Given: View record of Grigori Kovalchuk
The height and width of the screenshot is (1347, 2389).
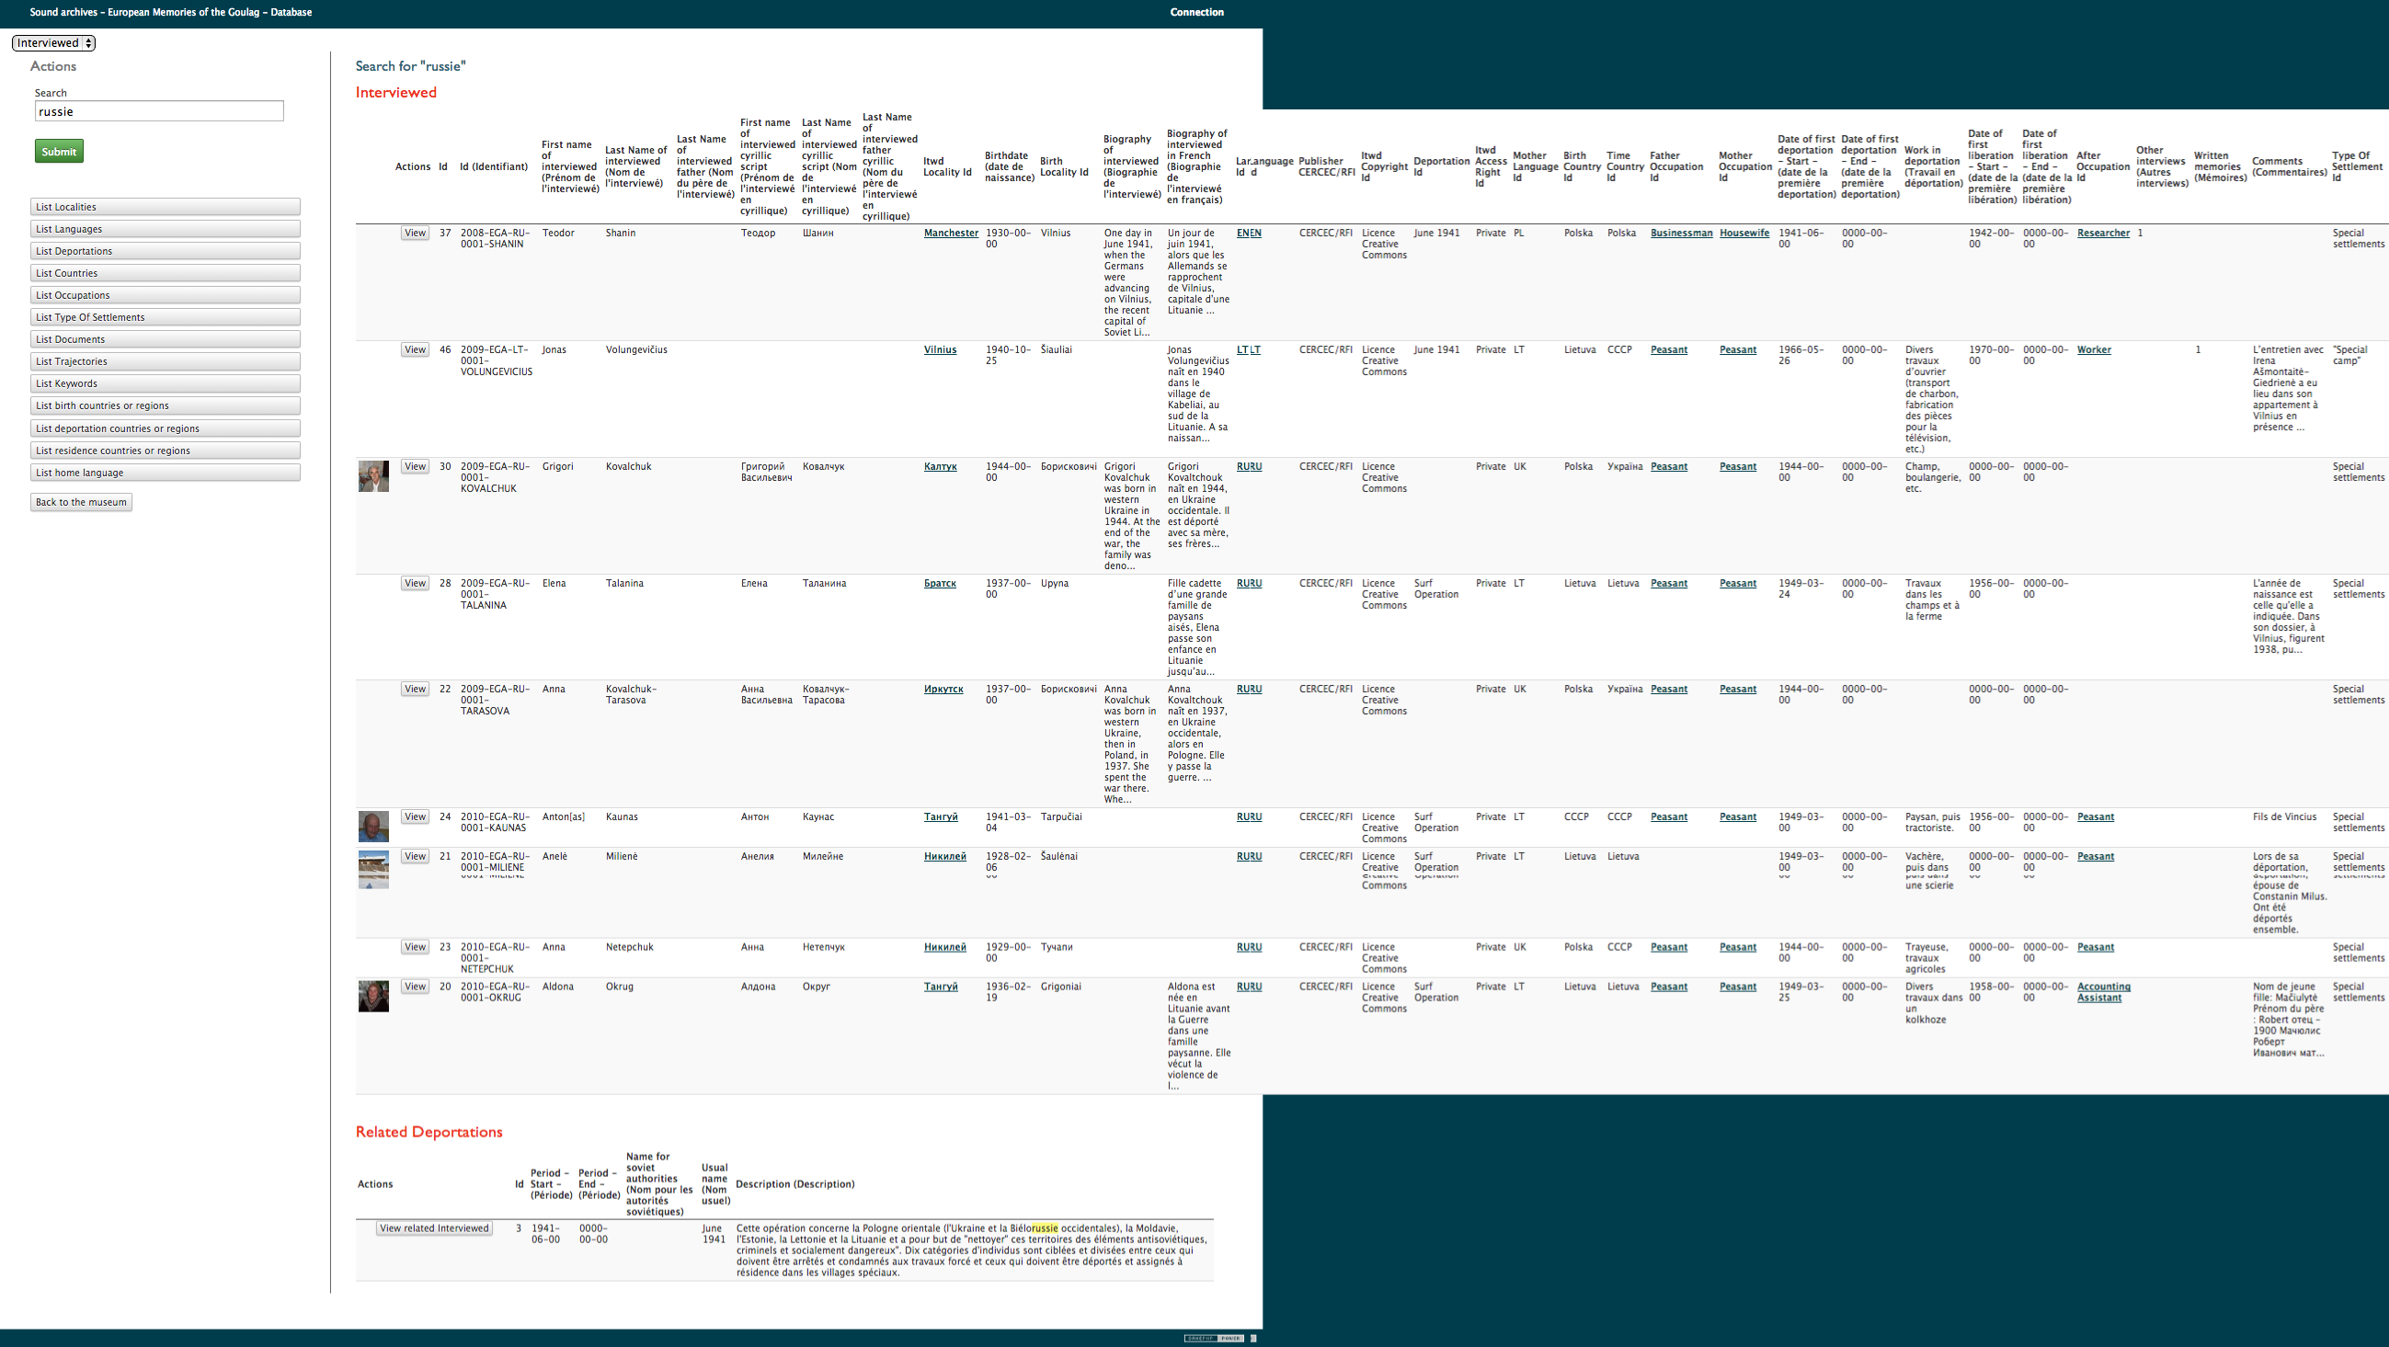Looking at the screenshot, I should coord(415,467).
